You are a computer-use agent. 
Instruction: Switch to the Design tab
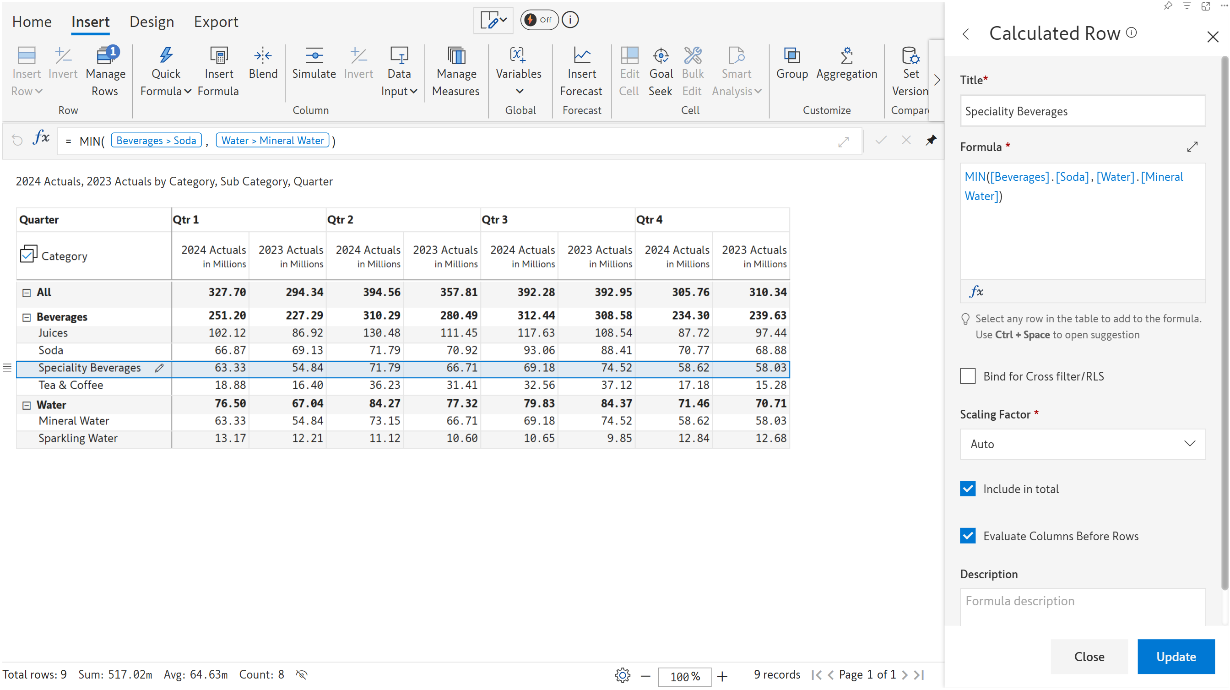coord(152,22)
